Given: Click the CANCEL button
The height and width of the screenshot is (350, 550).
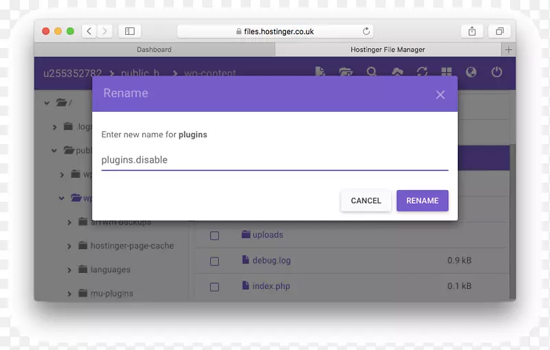Looking at the screenshot, I should (x=366, y=200).
